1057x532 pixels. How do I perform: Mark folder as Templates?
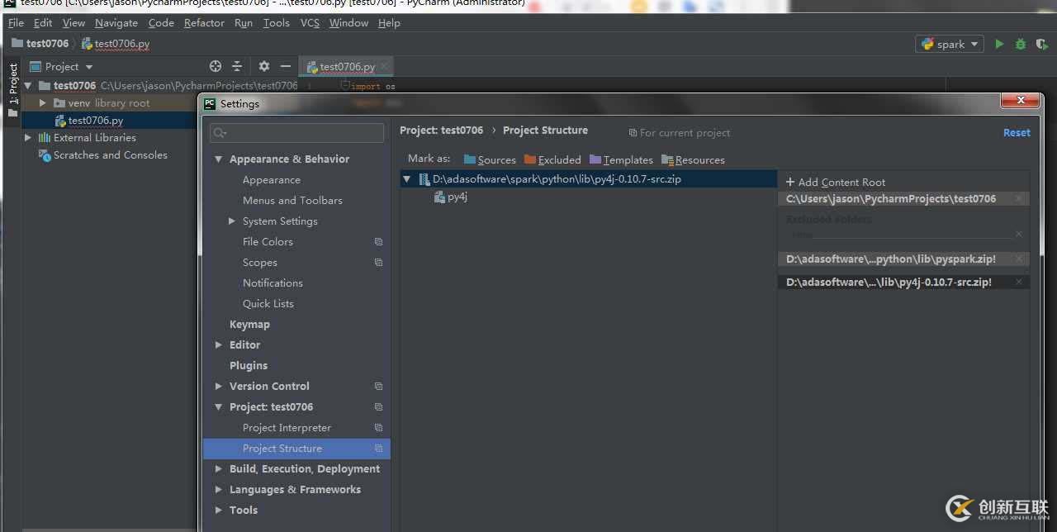click(x=621, y=160)
